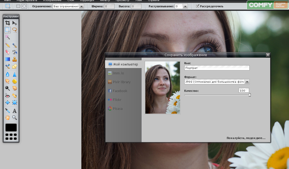Select the Color Picker eyedropper tool
Image resolution: width=289 pixels, height=169 pixels.
(x=8, y=111)
